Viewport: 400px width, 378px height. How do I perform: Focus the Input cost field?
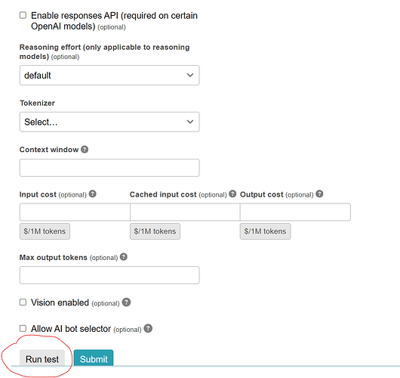point(75,212)
